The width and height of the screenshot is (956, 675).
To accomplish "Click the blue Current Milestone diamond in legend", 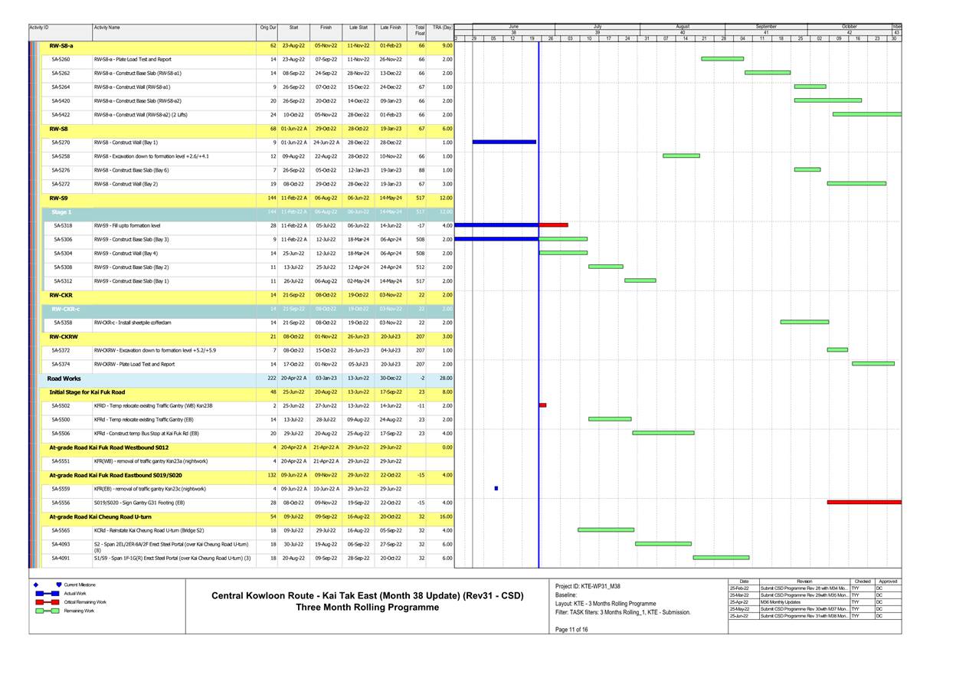I will pyautogui.click(x=37, y=585).
